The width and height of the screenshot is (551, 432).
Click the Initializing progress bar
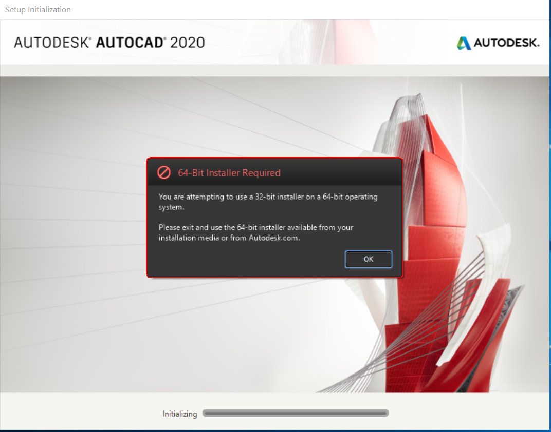296,413
